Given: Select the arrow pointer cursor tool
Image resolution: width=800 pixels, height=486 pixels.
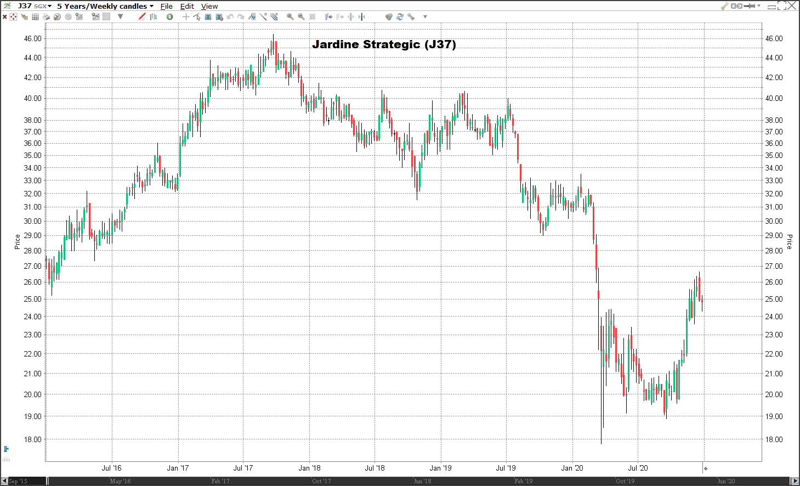Looking at the screenshot, I should pos(197,16).
